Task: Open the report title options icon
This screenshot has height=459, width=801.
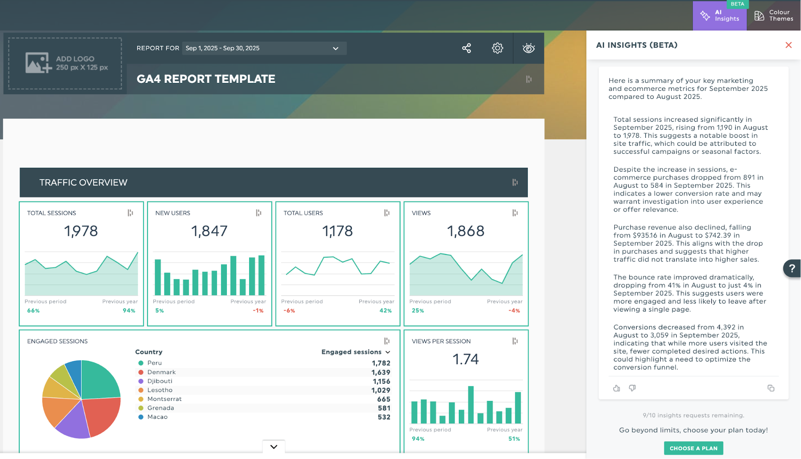Action: pos(529,79)
